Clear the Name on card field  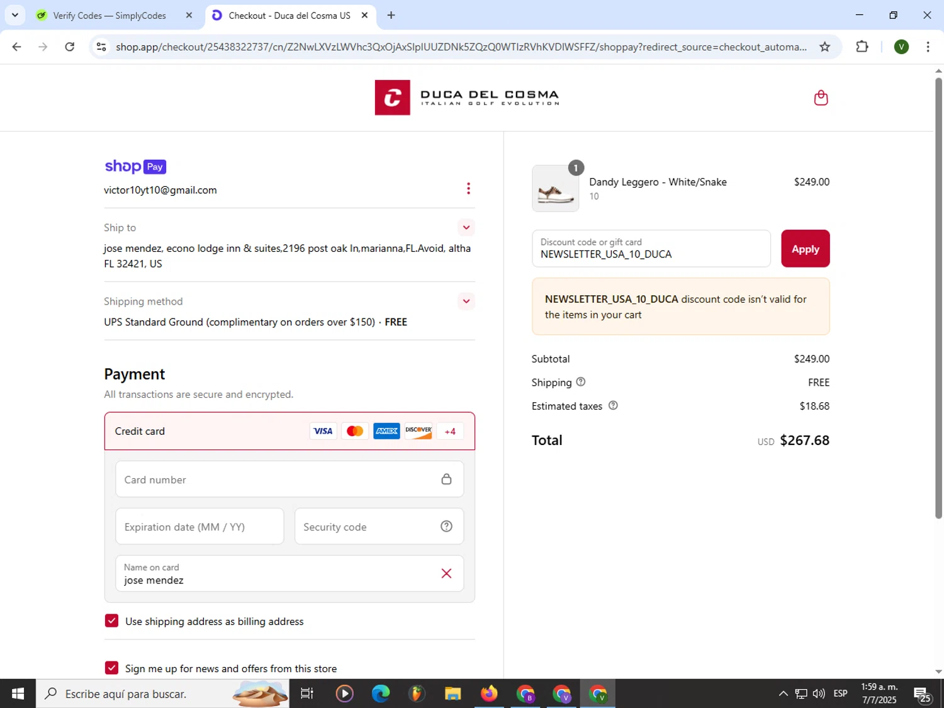[446, 573]
